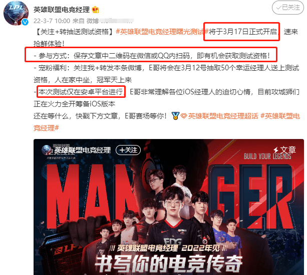This screenshot has width=307, height=275.
Task: Click 英雄联盟电竞经理 name on article banner
Action: 83,150
